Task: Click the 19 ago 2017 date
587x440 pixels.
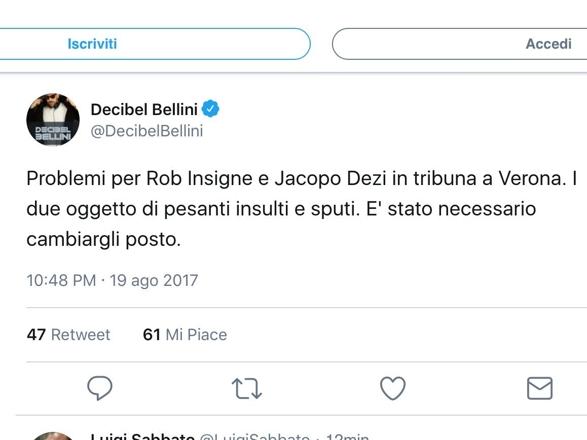Action: (154, 280)
